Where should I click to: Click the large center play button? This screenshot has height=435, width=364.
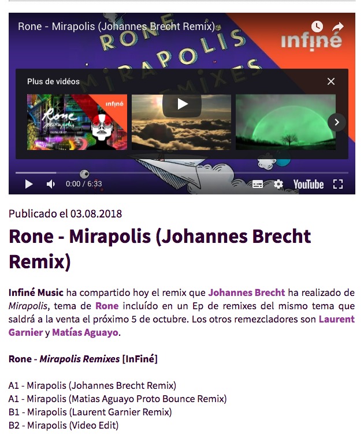182,104
